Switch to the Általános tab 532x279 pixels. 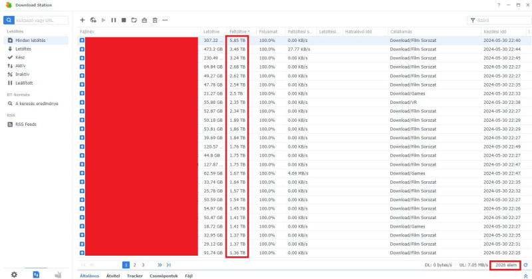coord(90,276)
